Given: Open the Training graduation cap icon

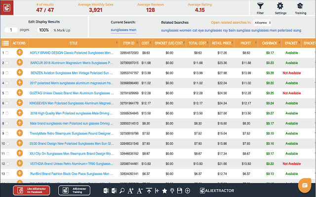Looking at the screenshot, I should (x=300, y=6).
